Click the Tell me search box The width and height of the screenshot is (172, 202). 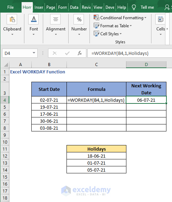(147, 7)
